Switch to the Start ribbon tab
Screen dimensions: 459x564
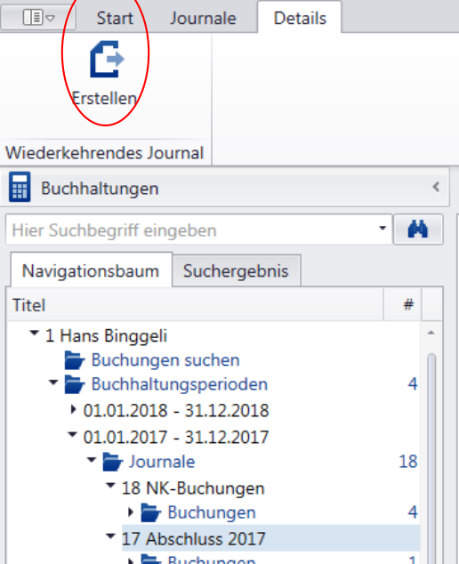tap(115, 19)
